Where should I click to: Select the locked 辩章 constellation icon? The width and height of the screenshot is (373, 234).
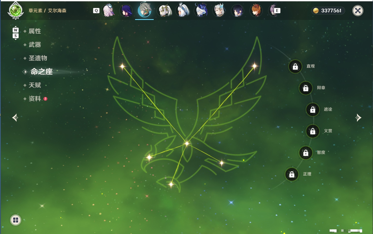306,88
